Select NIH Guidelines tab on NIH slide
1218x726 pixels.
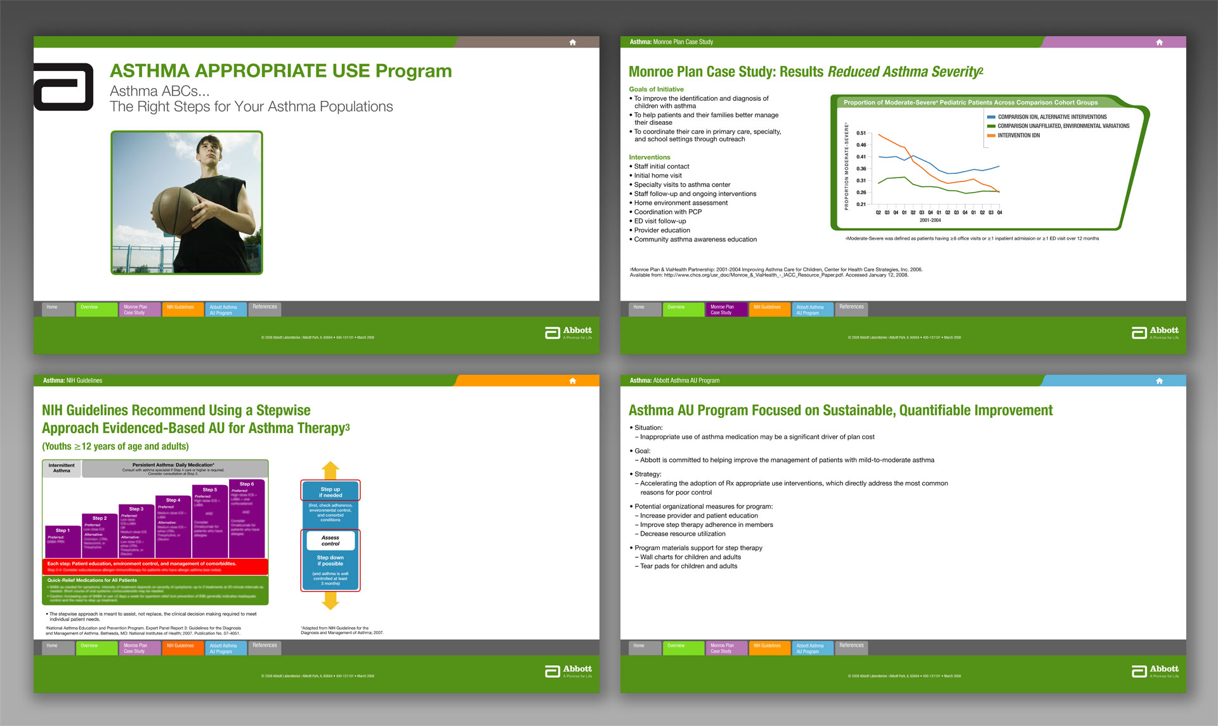[181, 648]
